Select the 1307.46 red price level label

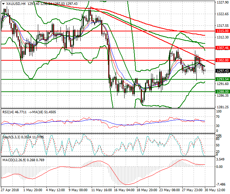[223, 48]
